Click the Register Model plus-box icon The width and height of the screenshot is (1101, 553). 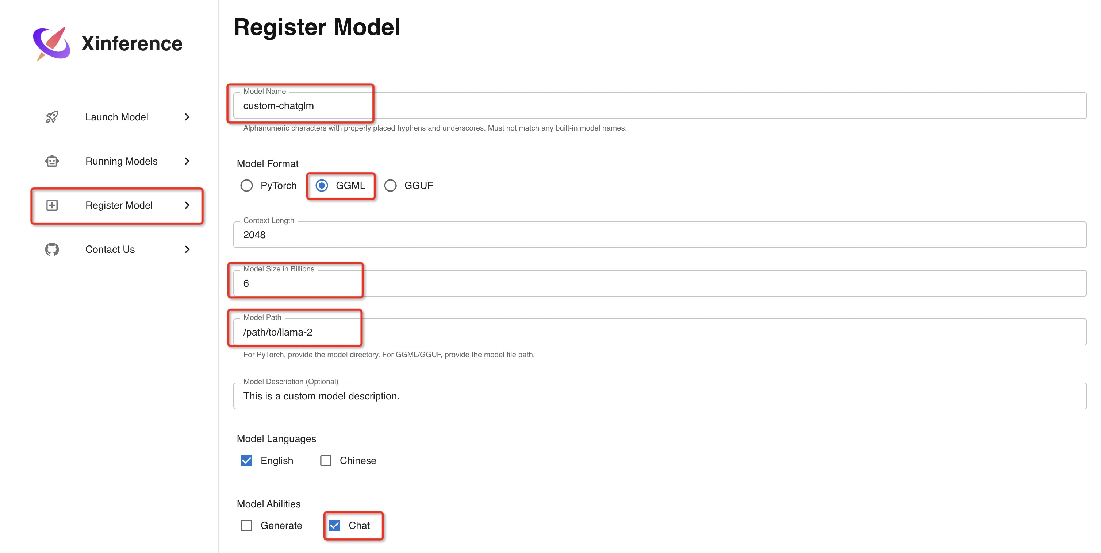[52, 205]
